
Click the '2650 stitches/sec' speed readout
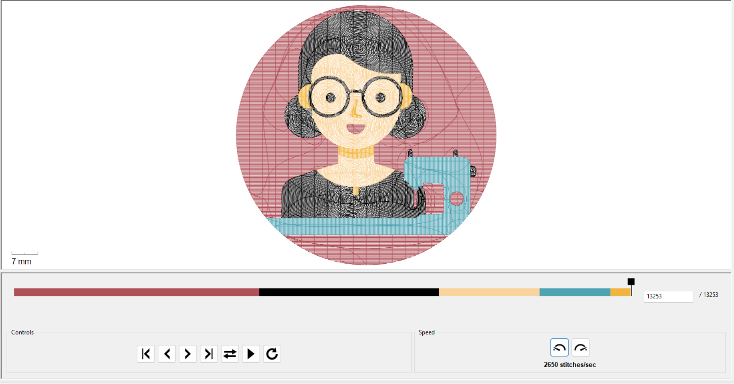click(x=570, y=365)
